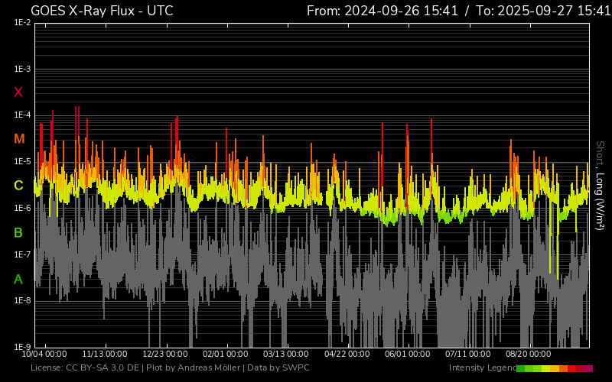Click the red X flare class label
This screenshot has width=612, height=382.
18,92
